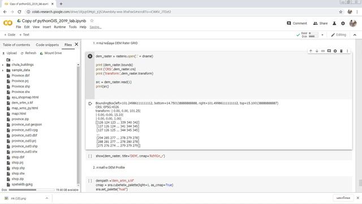
Task: Select file shop.zip
Action: pyautogui.click(x=18, y=179)
